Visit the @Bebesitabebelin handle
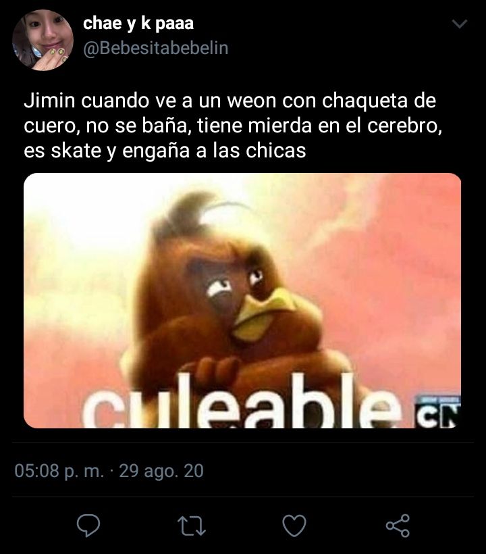Viewport: 486px width, 554px height. click(156, 48)
